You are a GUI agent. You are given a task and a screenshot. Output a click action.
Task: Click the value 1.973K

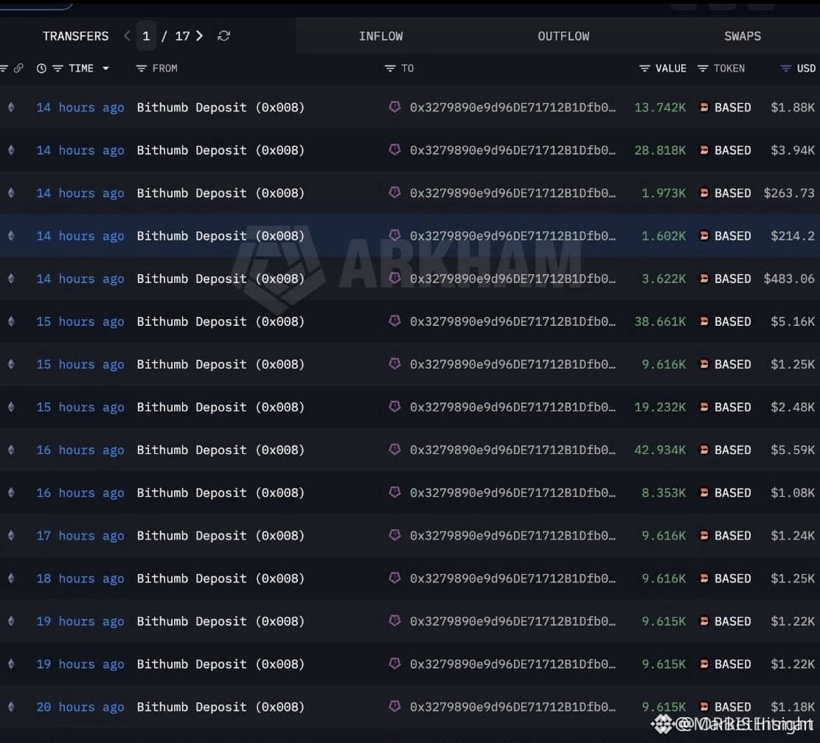[x=664, y=193]
